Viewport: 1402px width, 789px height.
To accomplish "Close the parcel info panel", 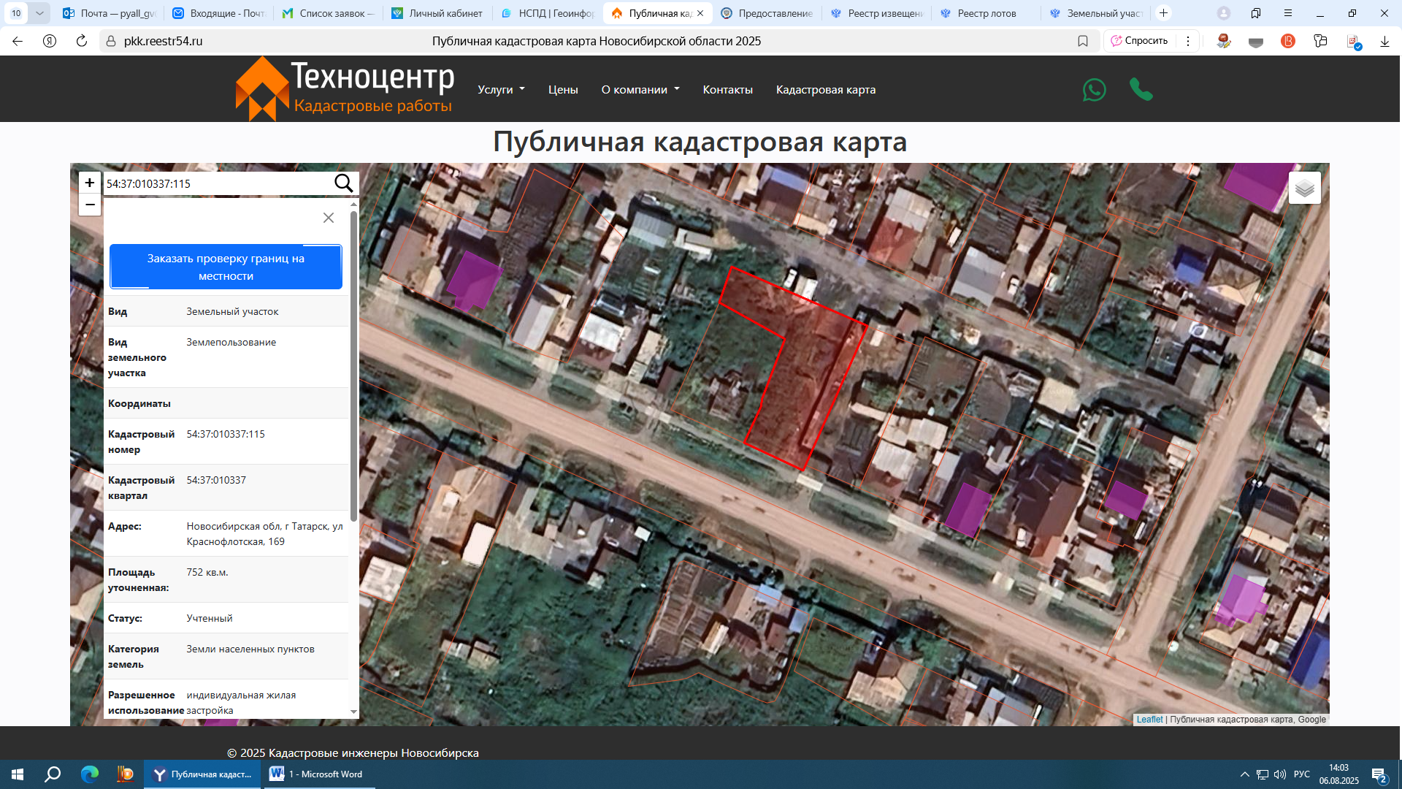I will point(329,218).
